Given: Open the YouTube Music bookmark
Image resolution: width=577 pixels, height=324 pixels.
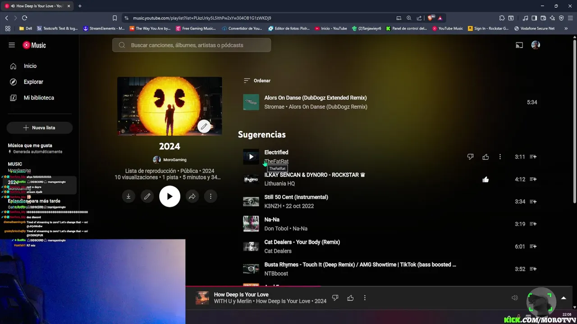Looking at the screenshot, I should coord(448,28).
